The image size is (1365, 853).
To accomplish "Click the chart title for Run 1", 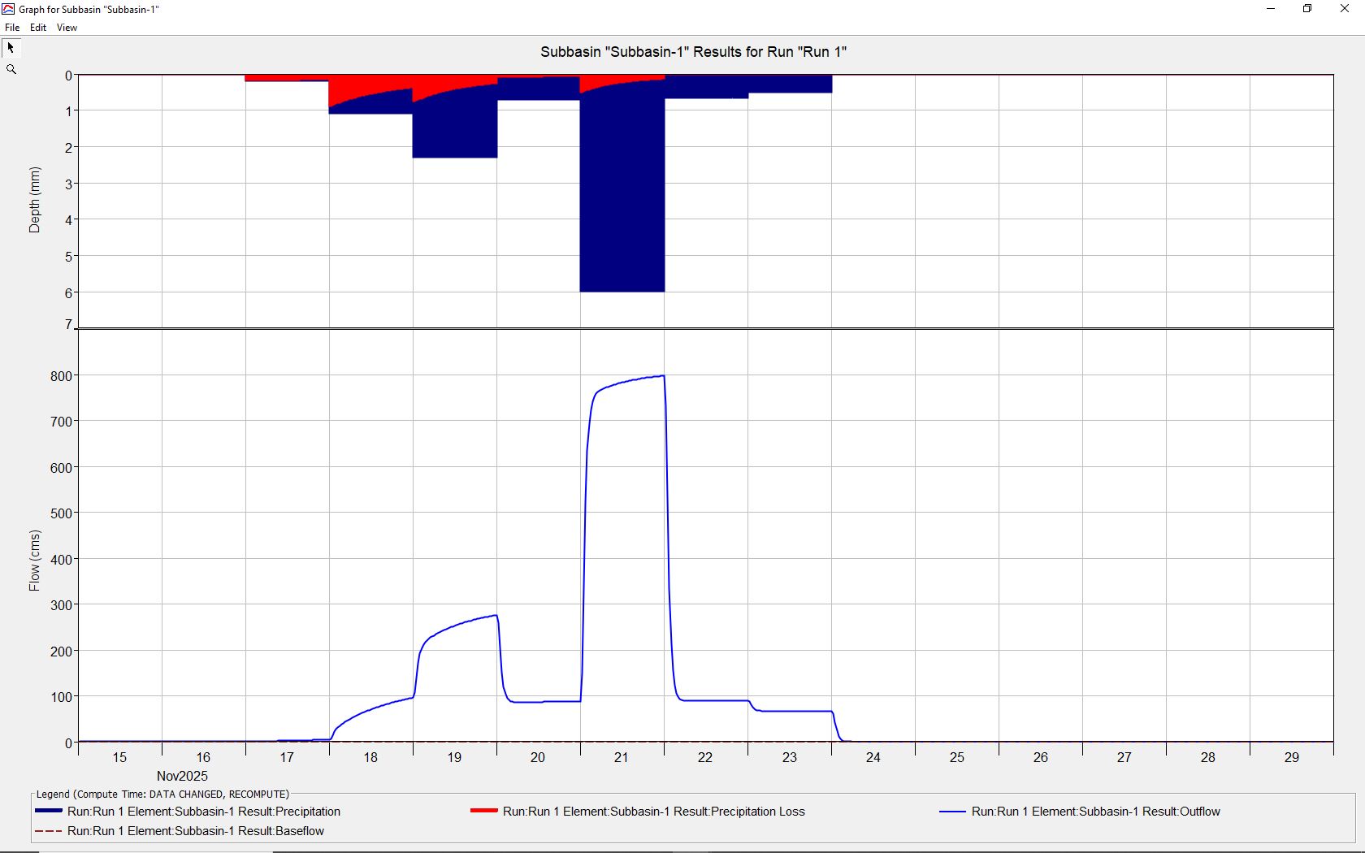I will (x=693, y=52).
